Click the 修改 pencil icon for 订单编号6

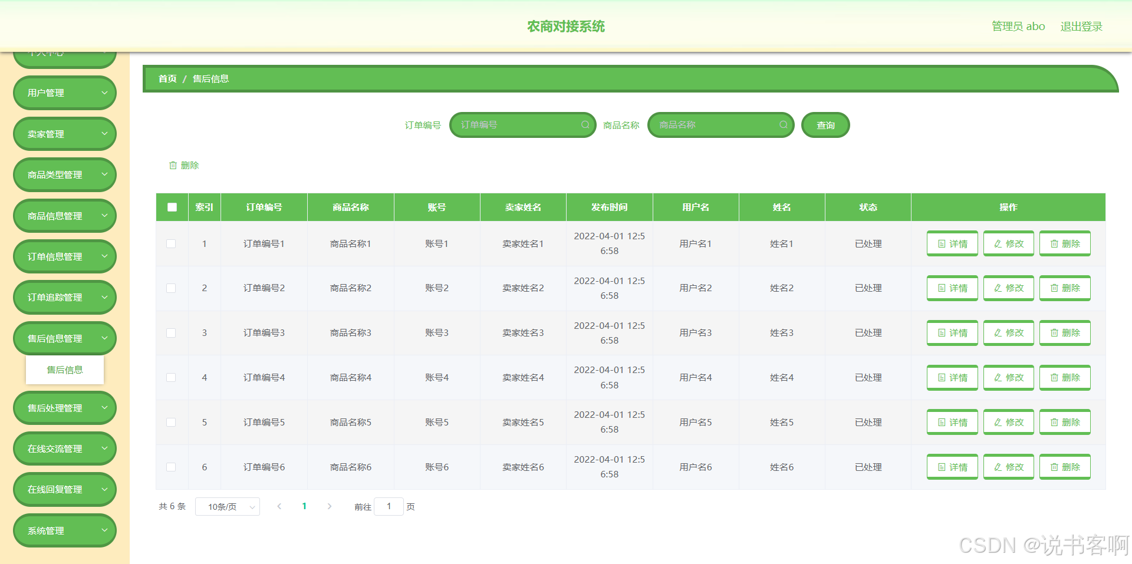(998, 467)
